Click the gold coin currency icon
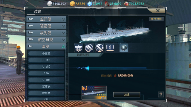This screenshot has width=191, height=107. (x=72, y=4)
